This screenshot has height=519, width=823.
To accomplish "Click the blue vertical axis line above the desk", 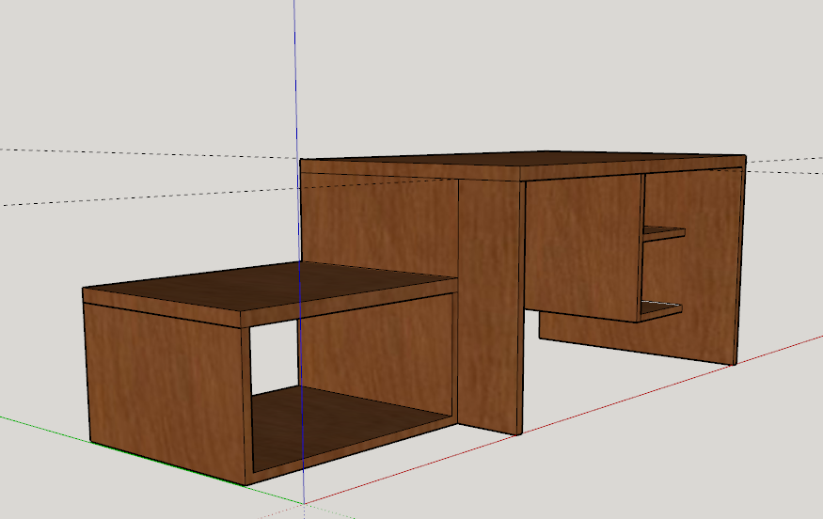I will click(294, 75).
